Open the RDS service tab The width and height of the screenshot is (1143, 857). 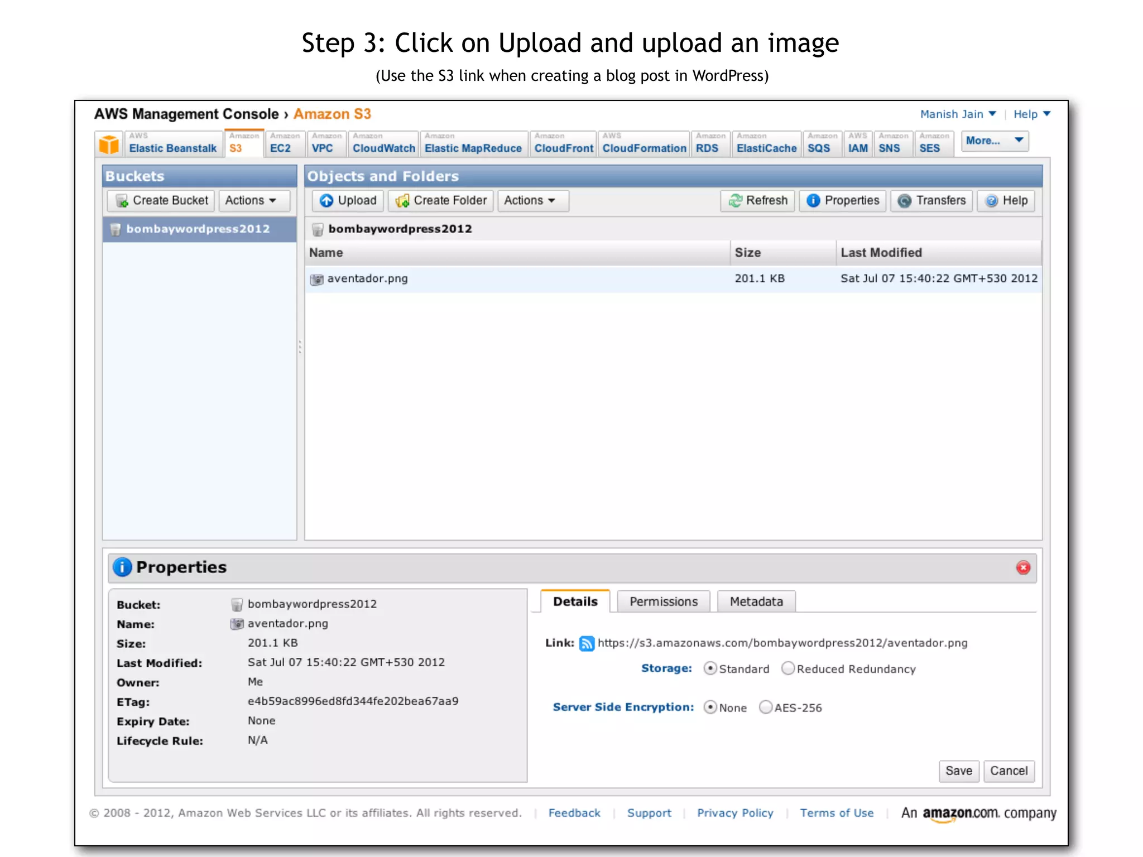710,143
